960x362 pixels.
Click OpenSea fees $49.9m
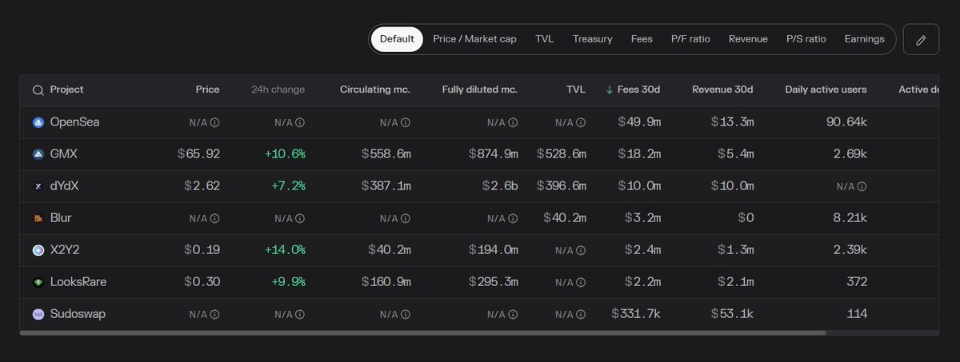(x=639, y=122)
